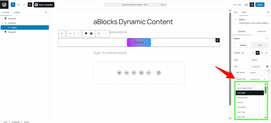Click the chart-like icon in the placeholder
Screen dimensions: 271x123
pos(159,73)
